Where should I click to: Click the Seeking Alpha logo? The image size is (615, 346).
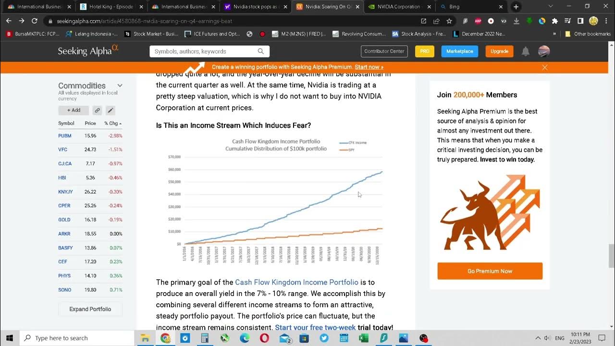(88, 51)
